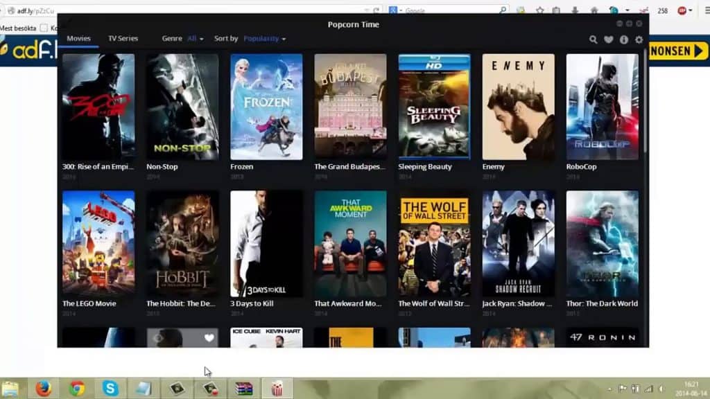This screenshot has width=710, height=399.
Task: Open the 47 Ronin poster in third row
Action: pos(603,337)
